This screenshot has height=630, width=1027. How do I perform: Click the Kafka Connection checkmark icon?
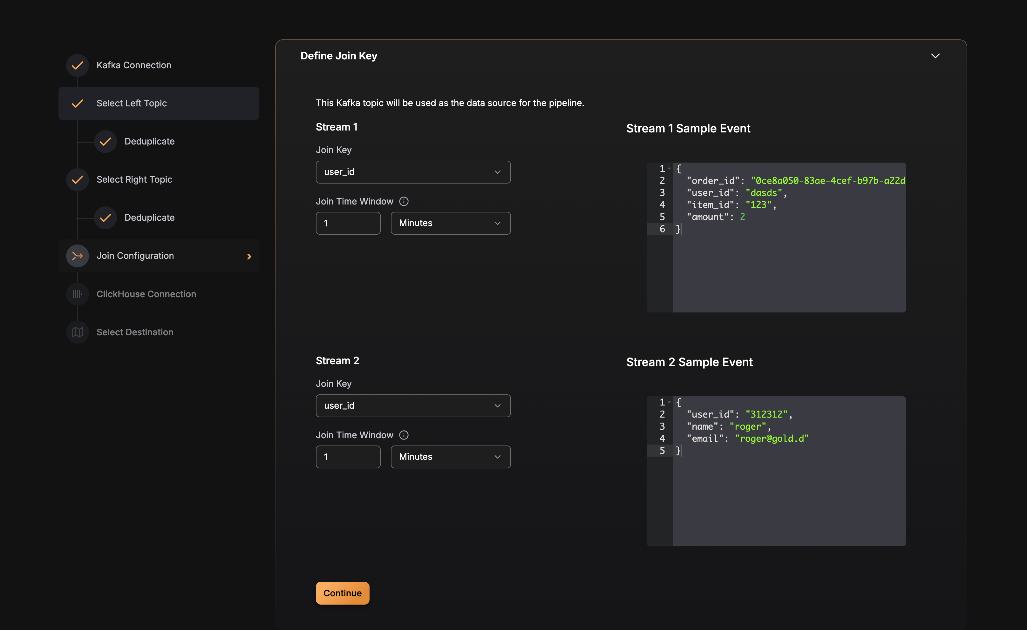point(78,65)
